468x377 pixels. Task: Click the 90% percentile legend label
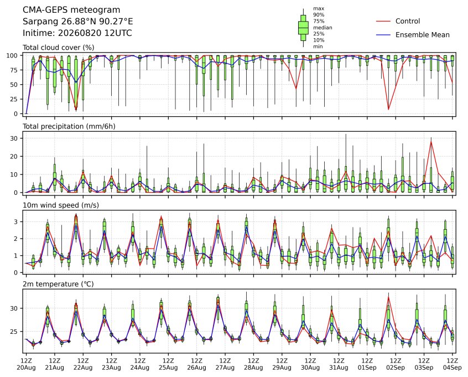pos(319,14)
